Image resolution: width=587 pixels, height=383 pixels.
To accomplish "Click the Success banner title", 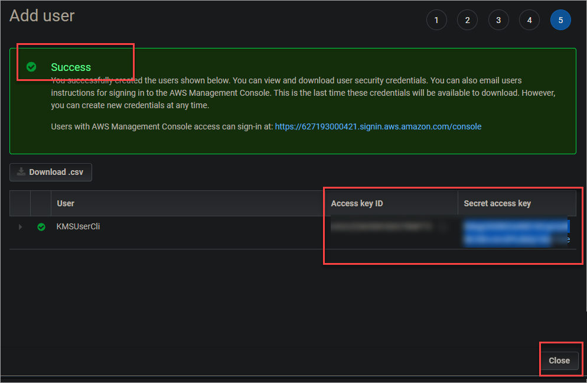I will pos(71,67).
